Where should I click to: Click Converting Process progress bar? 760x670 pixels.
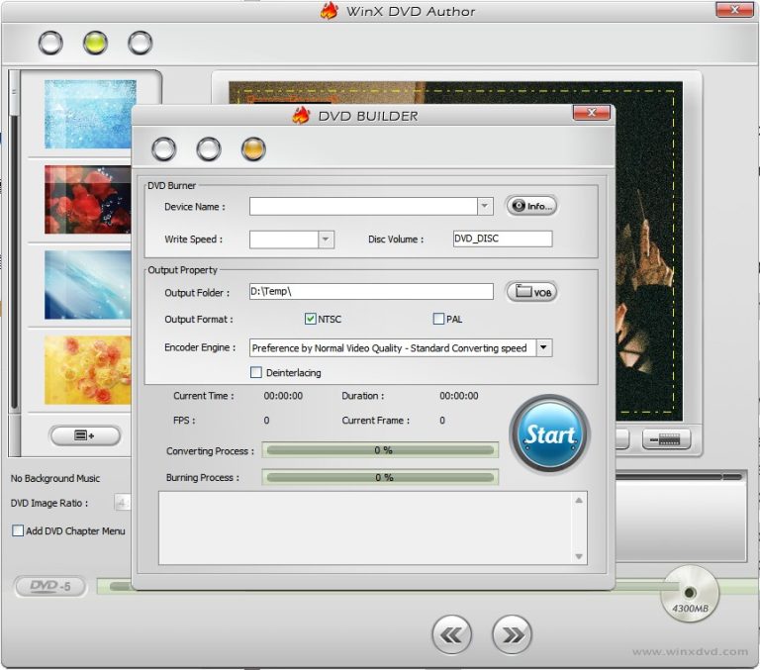(x=380, y=450)
